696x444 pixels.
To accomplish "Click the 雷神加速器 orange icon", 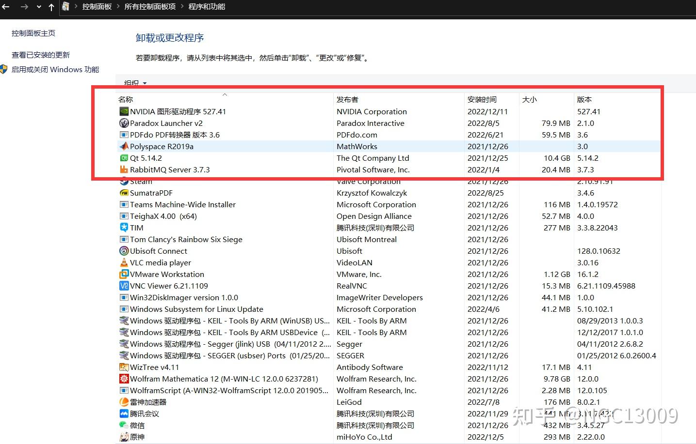I will coord(124,402).
